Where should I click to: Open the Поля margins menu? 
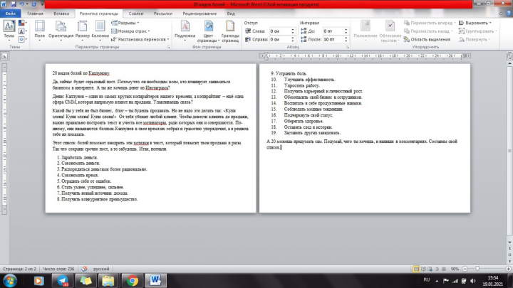40,31
